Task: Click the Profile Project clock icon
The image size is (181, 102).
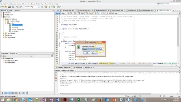Action: point(59,7)
